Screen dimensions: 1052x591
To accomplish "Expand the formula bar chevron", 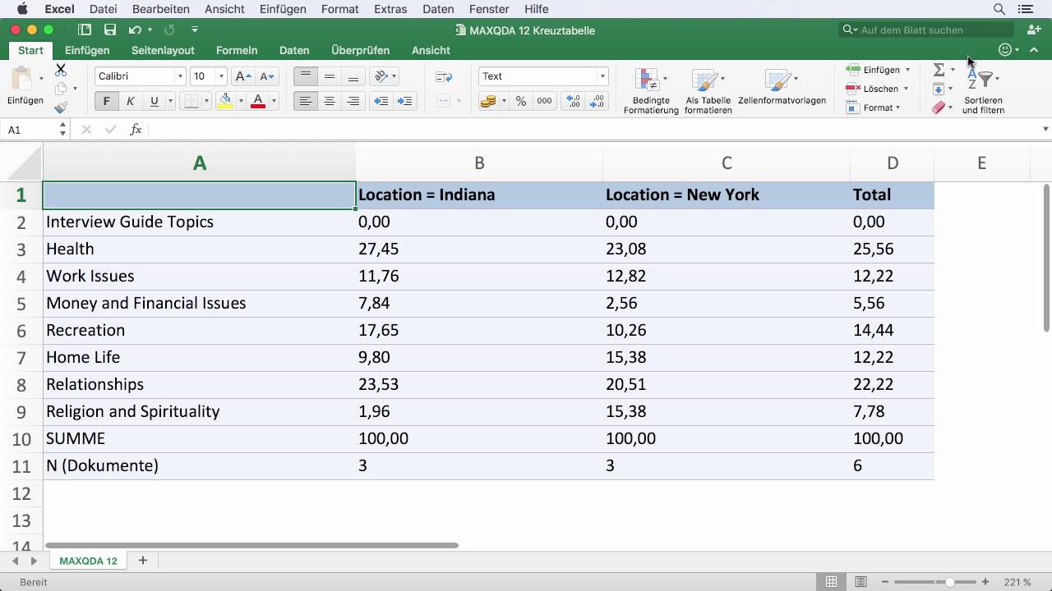I will pyautogui.click(x=1045, y=129).
